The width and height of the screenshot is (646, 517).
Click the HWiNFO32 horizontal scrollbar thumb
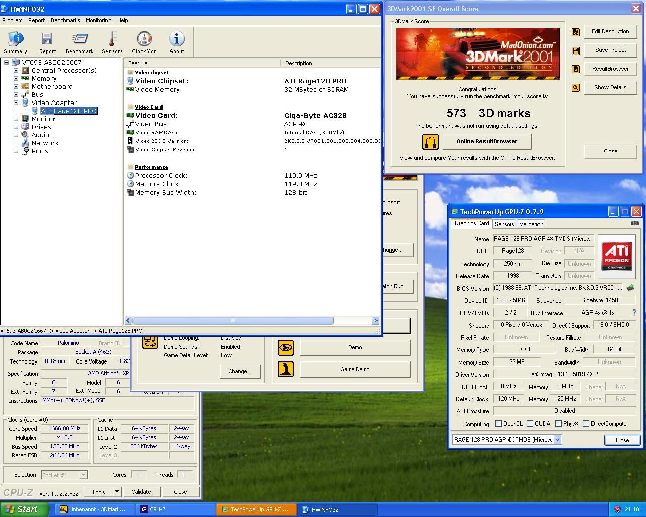pos(233,321)
